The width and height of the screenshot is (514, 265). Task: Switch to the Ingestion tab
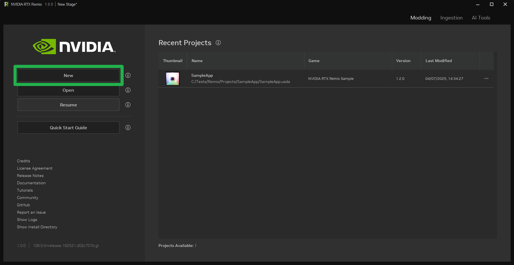[451, 17]
